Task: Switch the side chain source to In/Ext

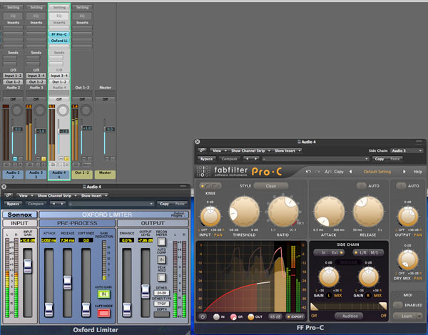Action: coord(329,252)
